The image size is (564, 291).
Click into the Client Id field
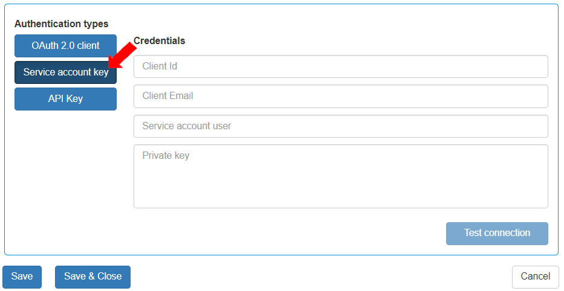pyautogui.click(x=340, y=66)
